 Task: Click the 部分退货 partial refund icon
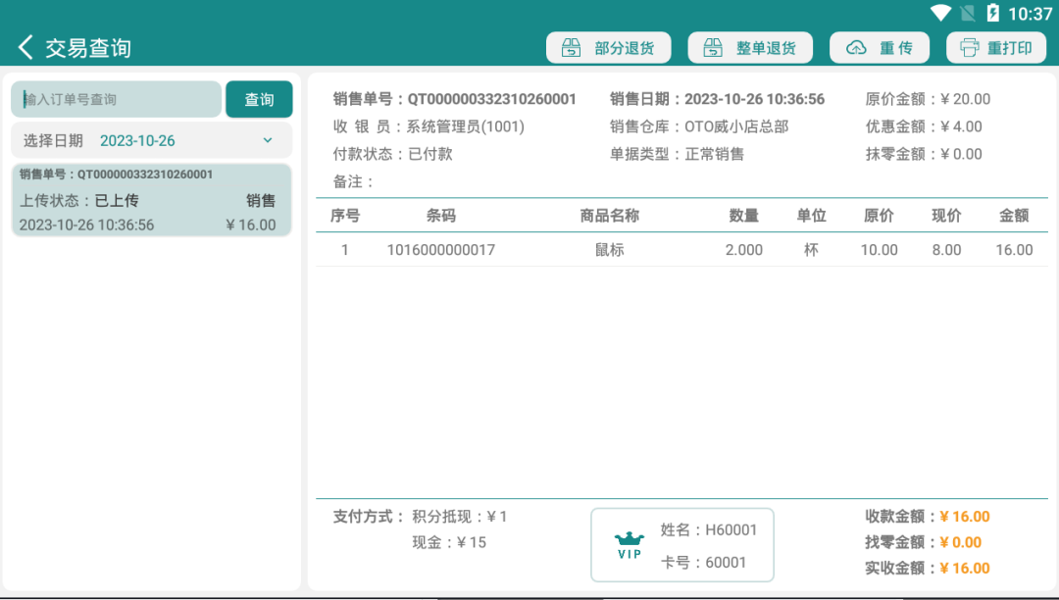[x=571, y=48]
